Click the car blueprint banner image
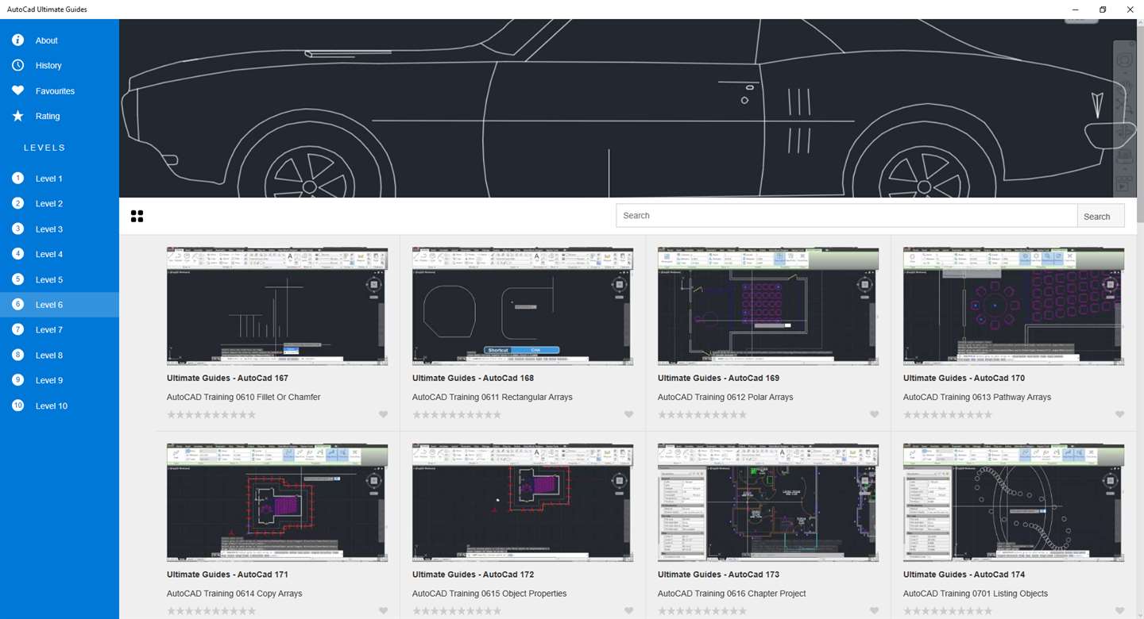The image size is (1144, 619). point(628,108)
